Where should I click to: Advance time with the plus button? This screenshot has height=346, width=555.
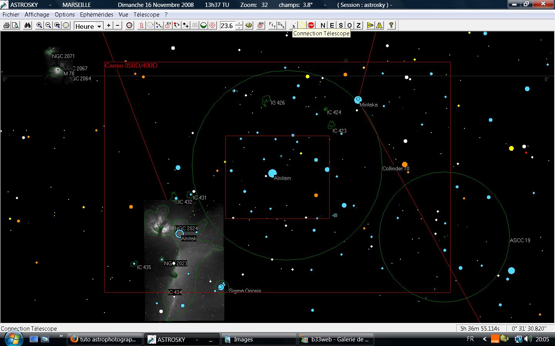109,25
